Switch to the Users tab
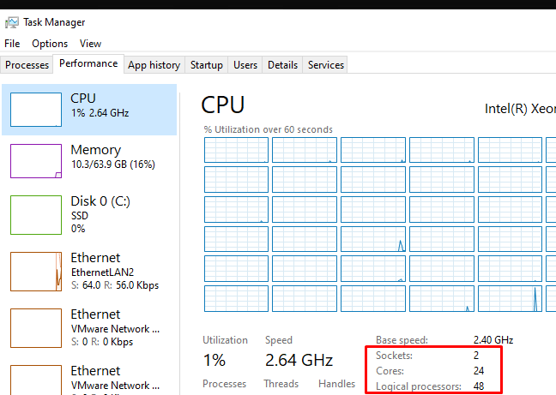The image size is (556, 395). click(x=245, y=65)
